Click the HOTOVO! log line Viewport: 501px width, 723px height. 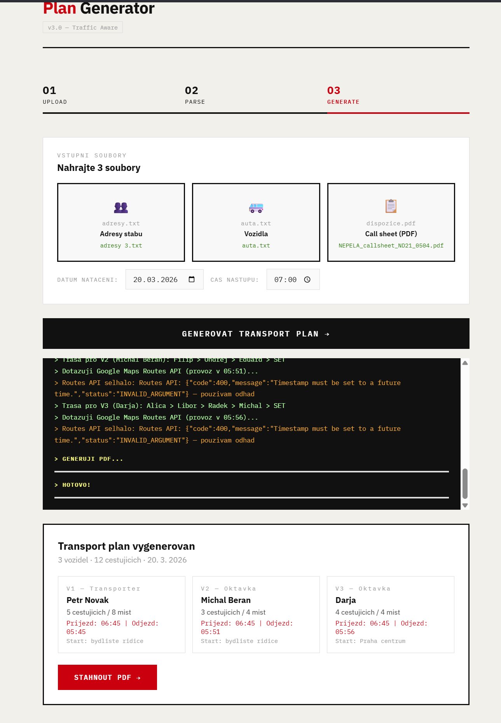[72, 485]
